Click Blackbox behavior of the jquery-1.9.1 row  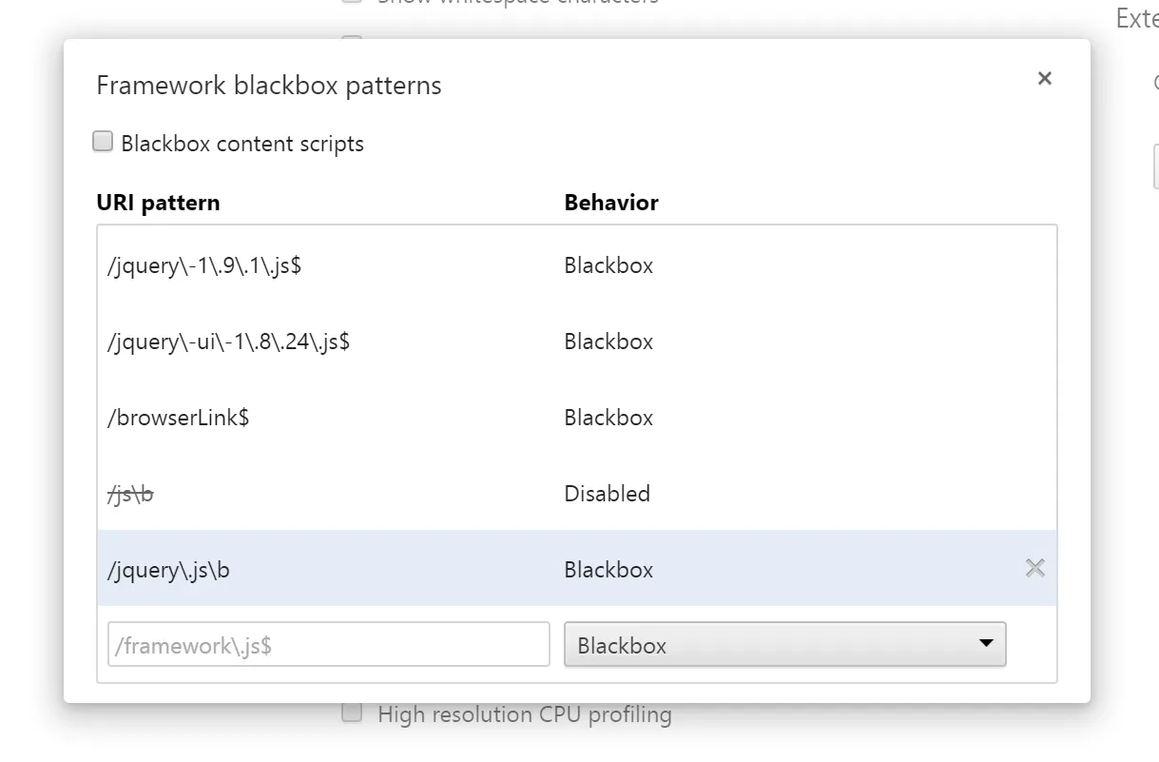[x=608, y=265]
